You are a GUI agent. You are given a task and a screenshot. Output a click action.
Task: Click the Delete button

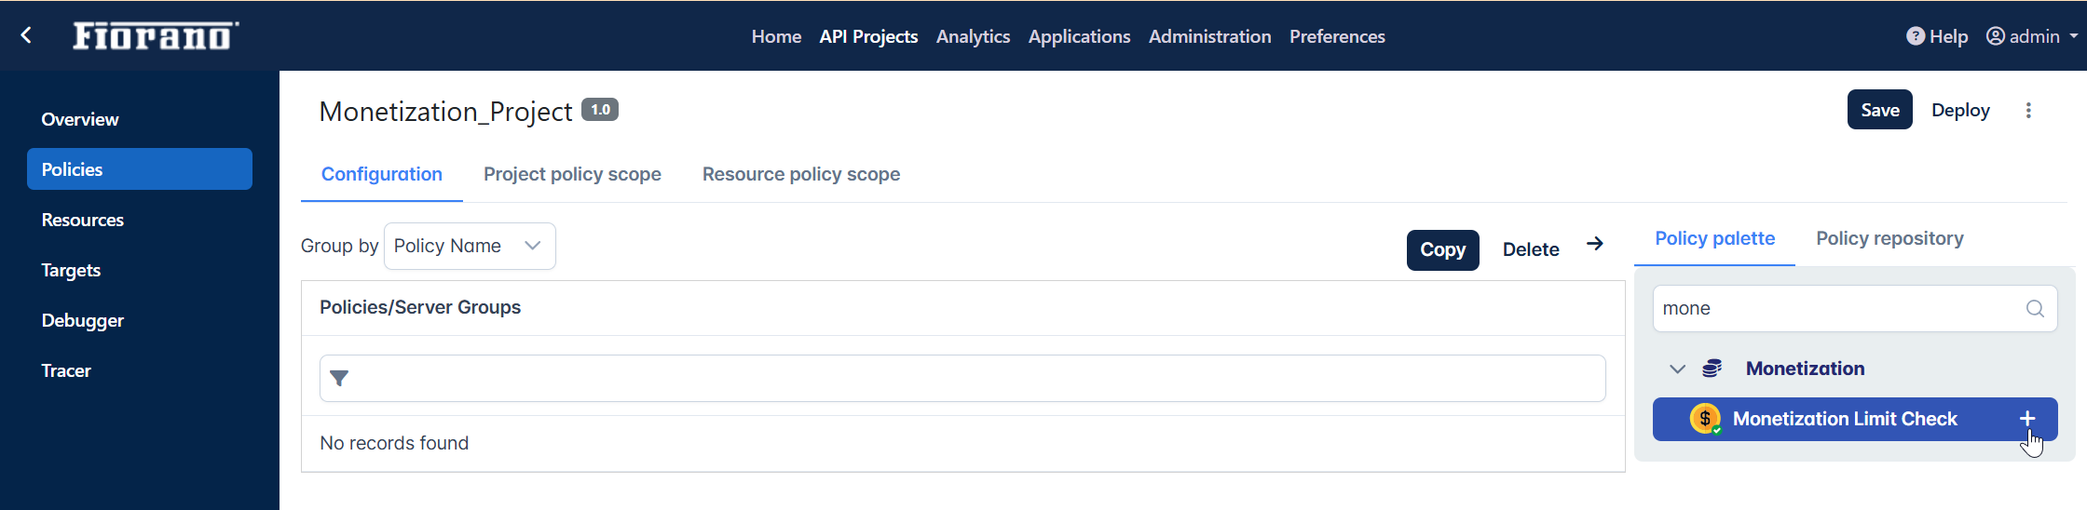pyautogui.click(x=1531, y=249)
